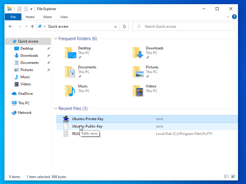The height and width of the screenshot is (184, 246).
Task: Open the File ribbon tab
Action: point(13,17)
